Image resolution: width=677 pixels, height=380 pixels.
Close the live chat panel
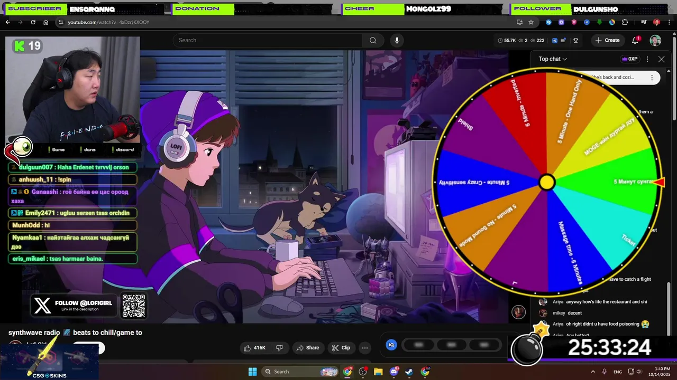point(661,59)
